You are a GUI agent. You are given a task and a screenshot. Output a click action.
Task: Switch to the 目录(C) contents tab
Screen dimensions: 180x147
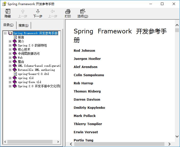pos(8,25)
